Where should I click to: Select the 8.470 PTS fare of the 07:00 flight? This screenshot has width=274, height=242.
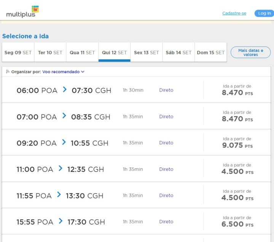click(x=237, y=119)
